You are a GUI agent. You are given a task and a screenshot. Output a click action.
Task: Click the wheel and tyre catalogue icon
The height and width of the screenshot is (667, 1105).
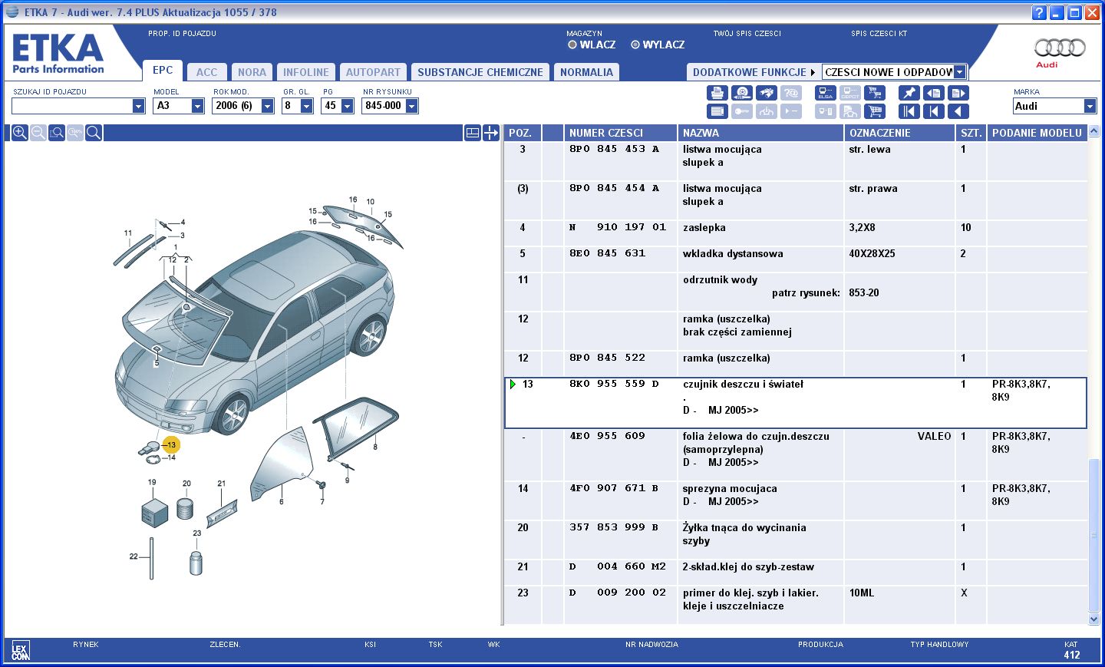point(742,93)
